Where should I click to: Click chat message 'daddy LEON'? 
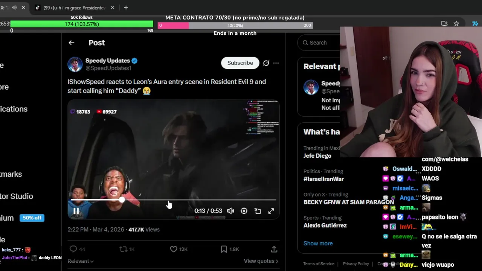[x=50, y=258]
